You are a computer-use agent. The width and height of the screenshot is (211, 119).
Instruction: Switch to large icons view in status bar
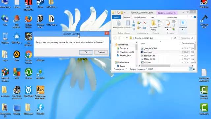tap(194, 69)
